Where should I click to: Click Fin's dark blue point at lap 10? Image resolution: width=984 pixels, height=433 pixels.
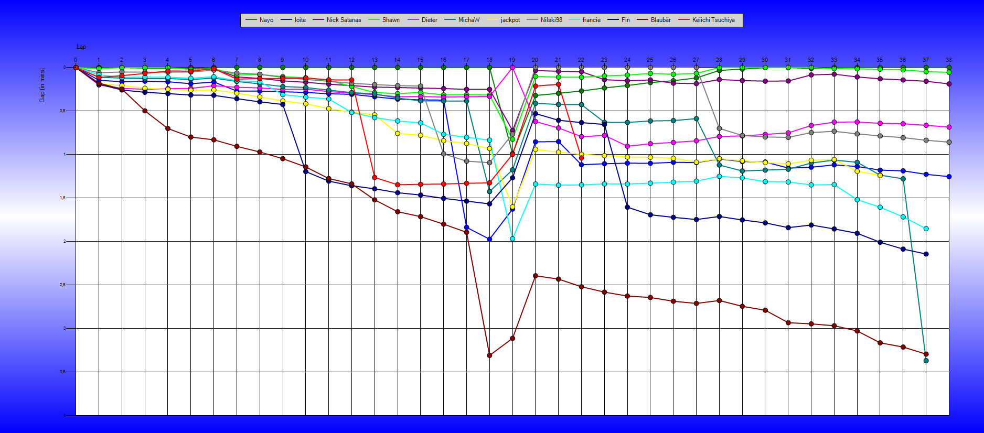[306, 171]
